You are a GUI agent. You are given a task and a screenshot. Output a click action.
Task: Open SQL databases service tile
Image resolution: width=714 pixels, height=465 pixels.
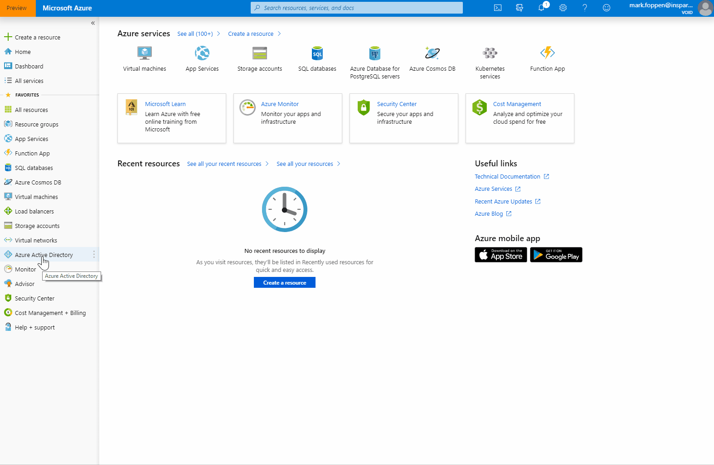point(317,59)
